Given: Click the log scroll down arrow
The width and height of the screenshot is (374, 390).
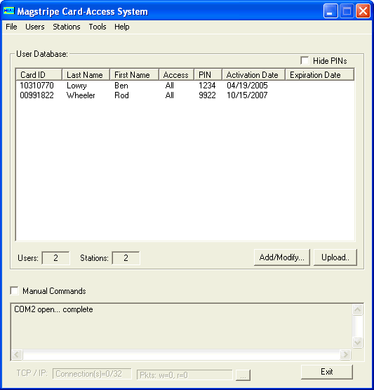Looking at the screenshot, I should (x=357, y=342).
